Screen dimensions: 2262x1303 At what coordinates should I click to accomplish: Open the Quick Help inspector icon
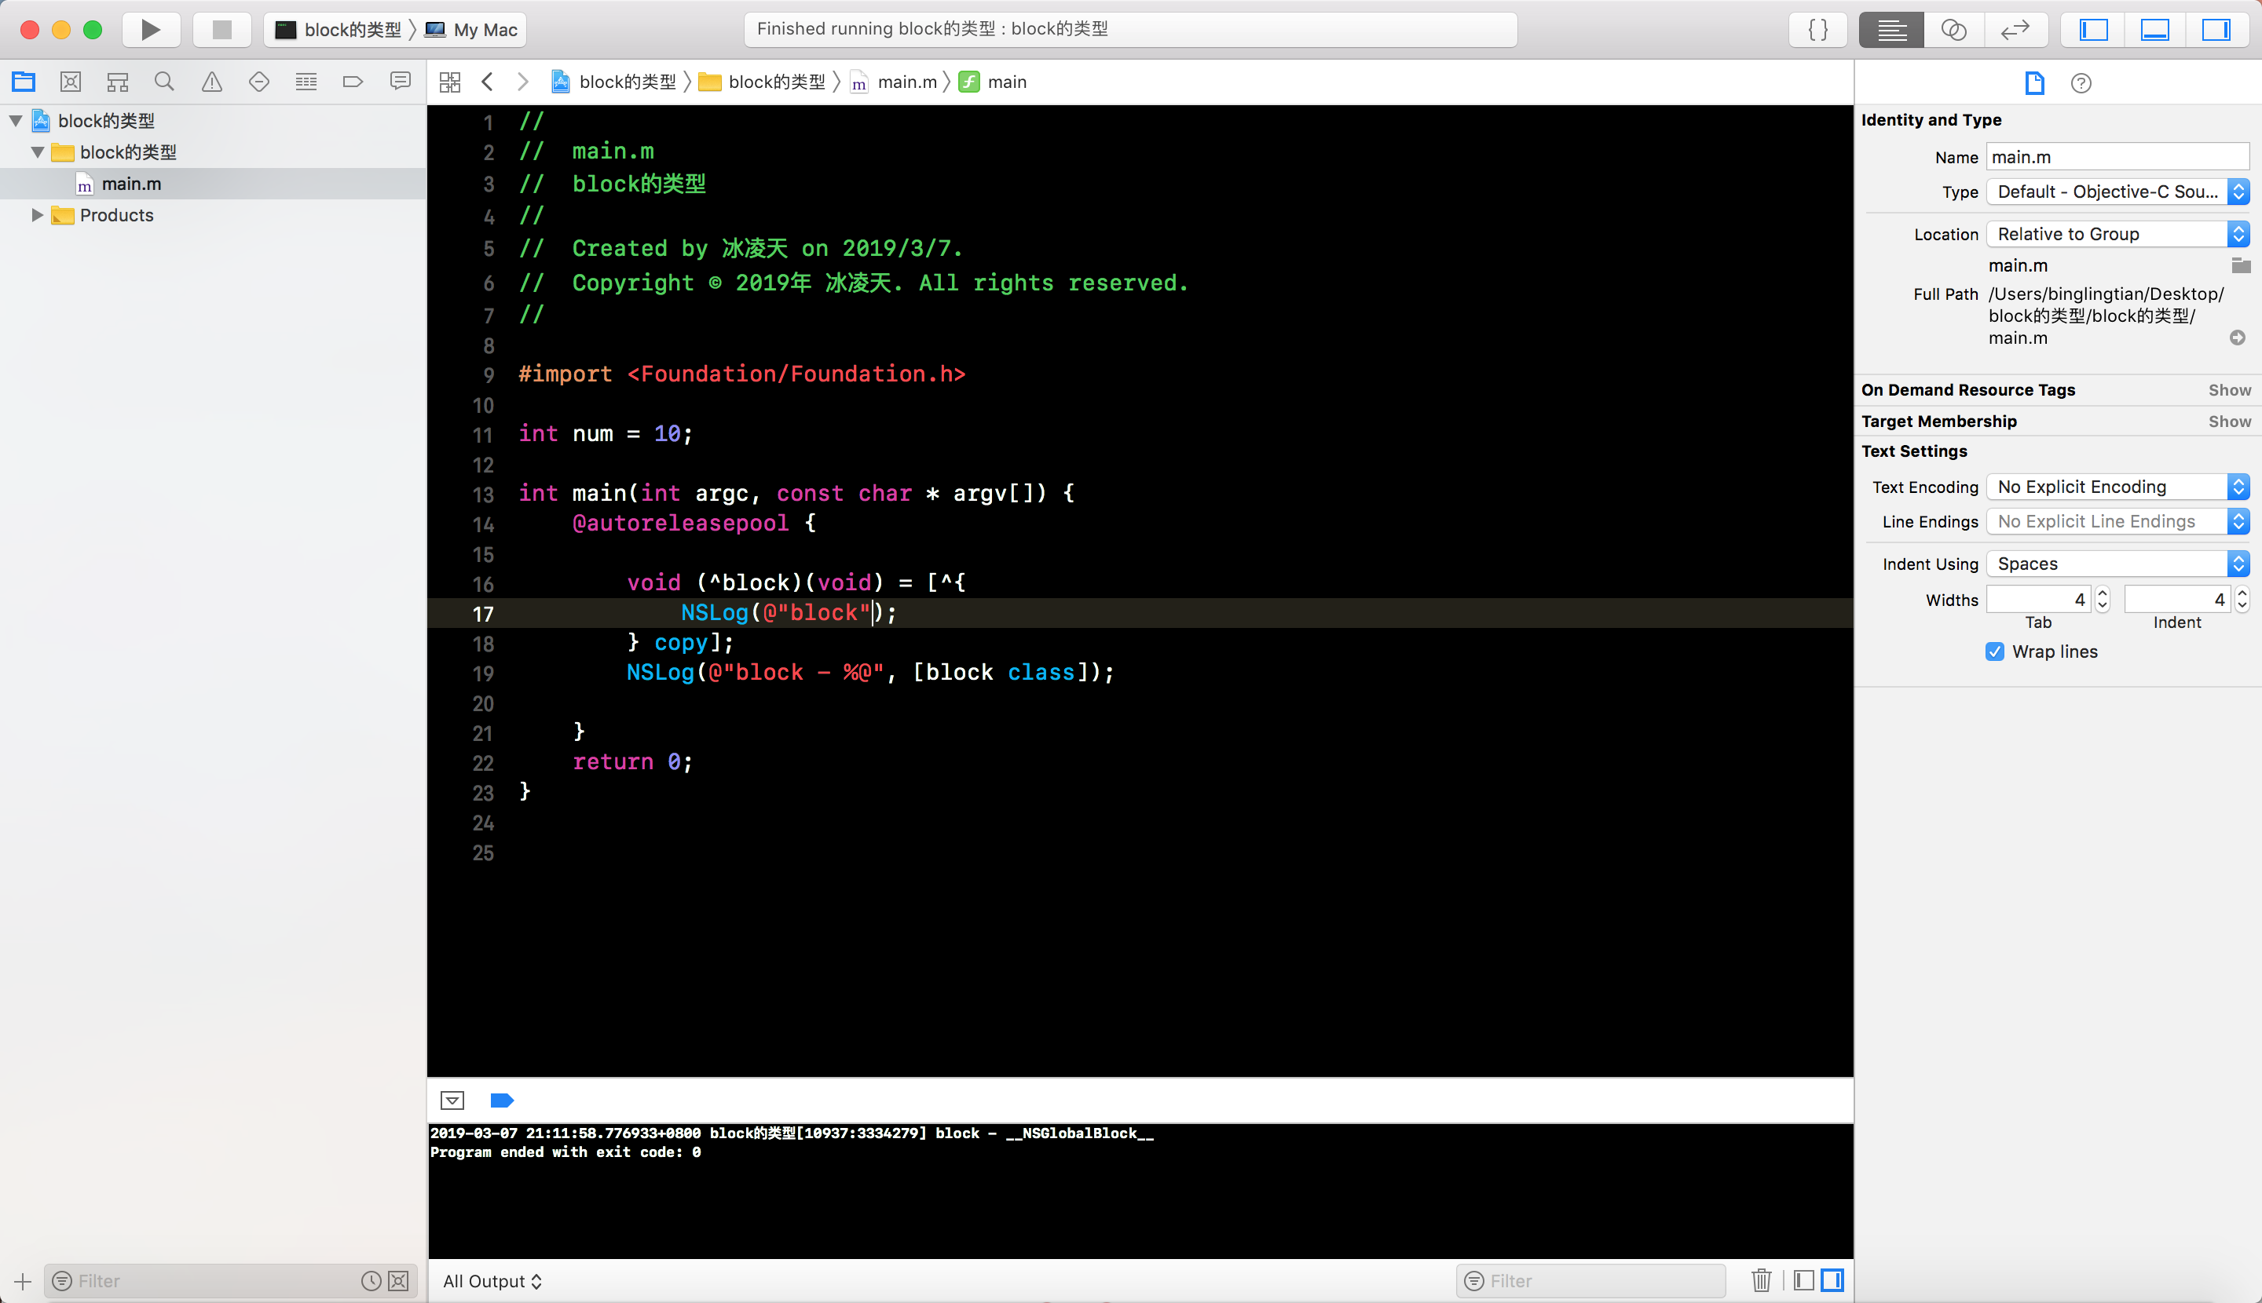(x=2081, y=83)
